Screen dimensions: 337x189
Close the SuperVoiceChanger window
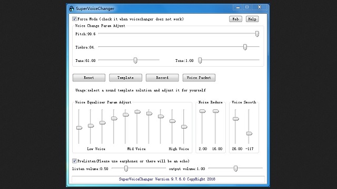pos(260,7)
